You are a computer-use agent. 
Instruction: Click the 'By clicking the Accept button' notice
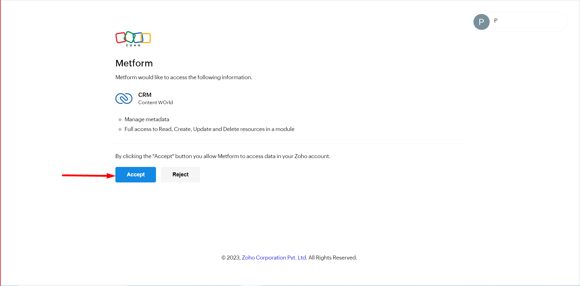[223, 156]
